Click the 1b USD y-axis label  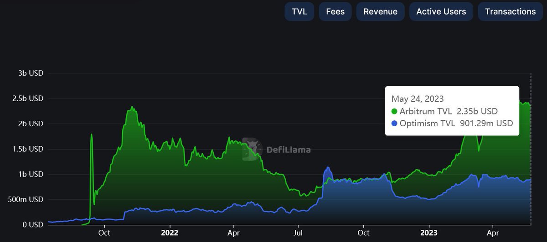pyautogui.click(x=29, y=174)
